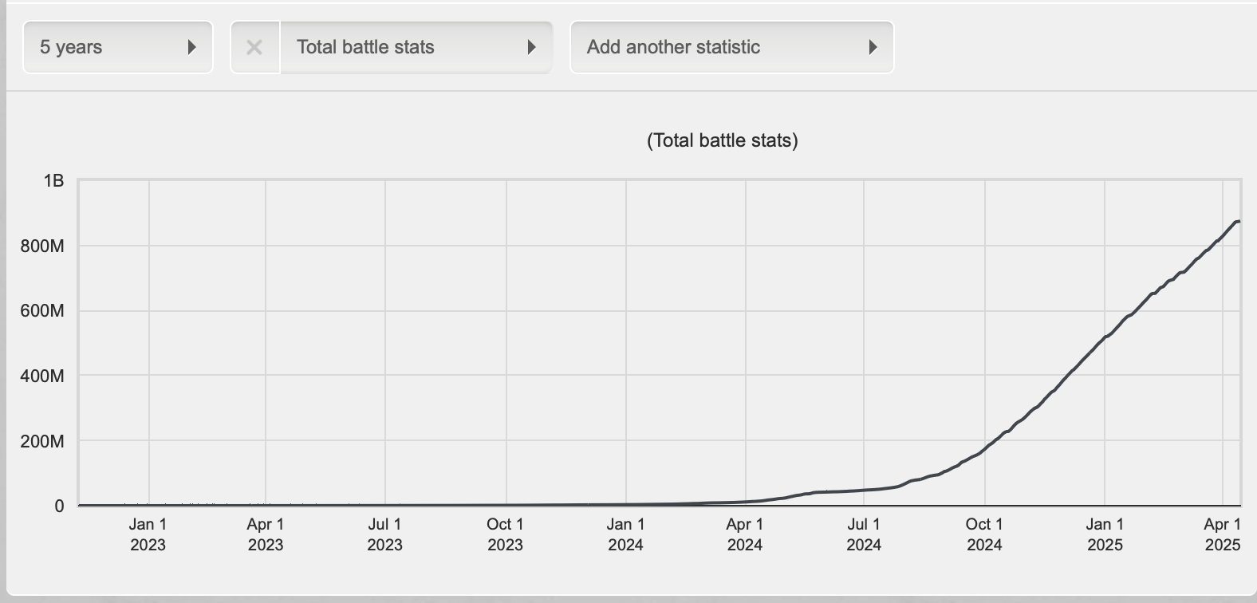The width and height of the screenshot is (1257, 603).
Task: Click the 1B label on the y-axis
Action: pyautogui.click(x=53, y=181)
